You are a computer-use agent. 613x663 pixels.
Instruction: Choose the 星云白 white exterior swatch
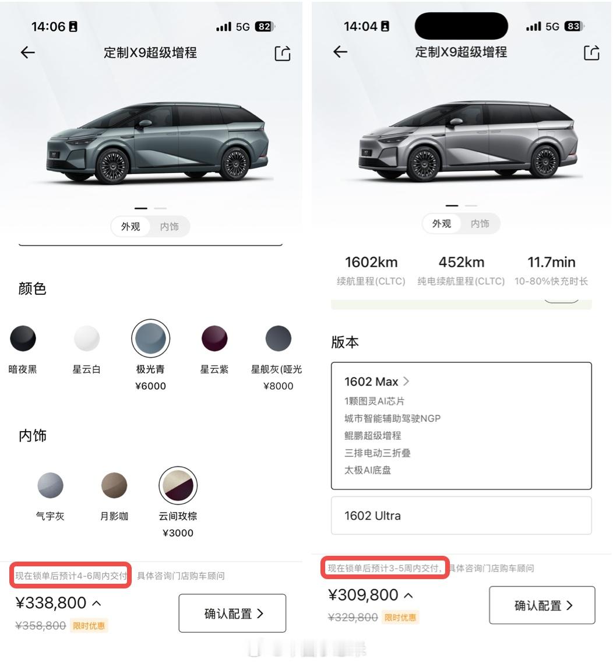point(87,338)
